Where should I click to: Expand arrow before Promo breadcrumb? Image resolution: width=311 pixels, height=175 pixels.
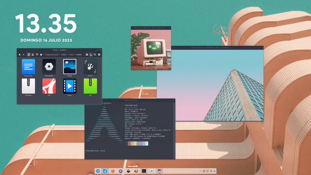coord(75,54)
